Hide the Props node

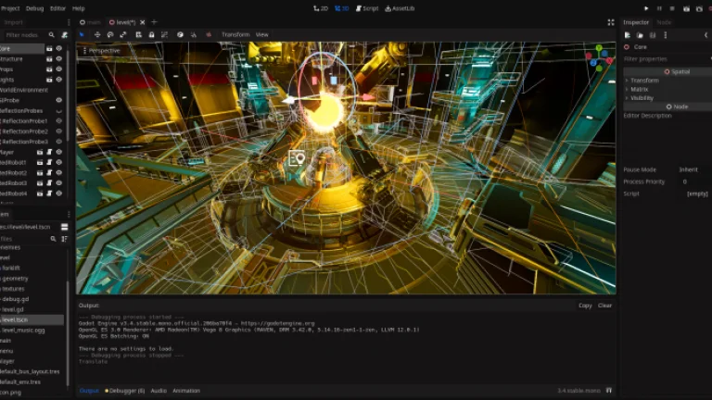(x=59, y=69)
